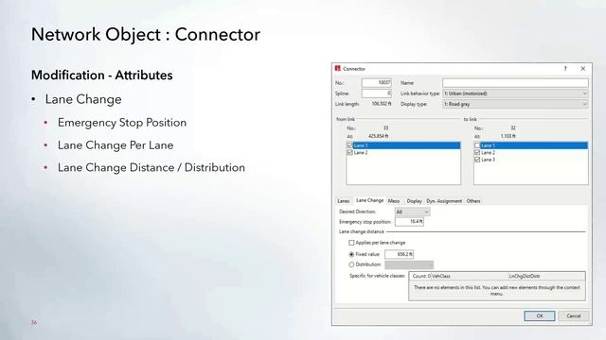Viewport: 606px width, 340px height.
Task: Toggle from link Lane 1 checkbox
Action: (350, 145)
